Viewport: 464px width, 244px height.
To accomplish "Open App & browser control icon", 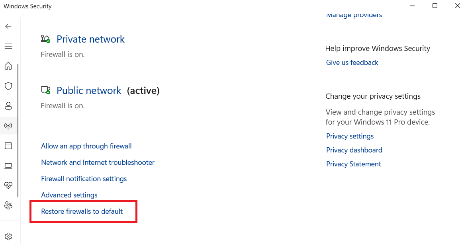I will click(8, 146).
